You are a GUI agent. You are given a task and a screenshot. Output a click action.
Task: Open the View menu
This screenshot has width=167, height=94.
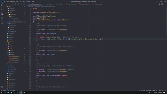tap(17, 1)
